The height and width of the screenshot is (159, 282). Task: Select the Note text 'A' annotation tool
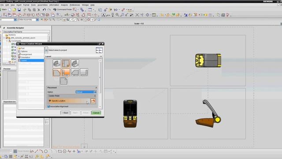coord(104,15)
